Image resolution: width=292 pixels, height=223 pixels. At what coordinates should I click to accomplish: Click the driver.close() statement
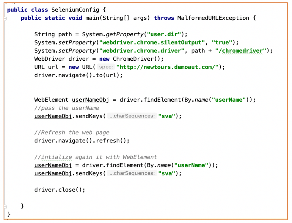tap(60, 190)
